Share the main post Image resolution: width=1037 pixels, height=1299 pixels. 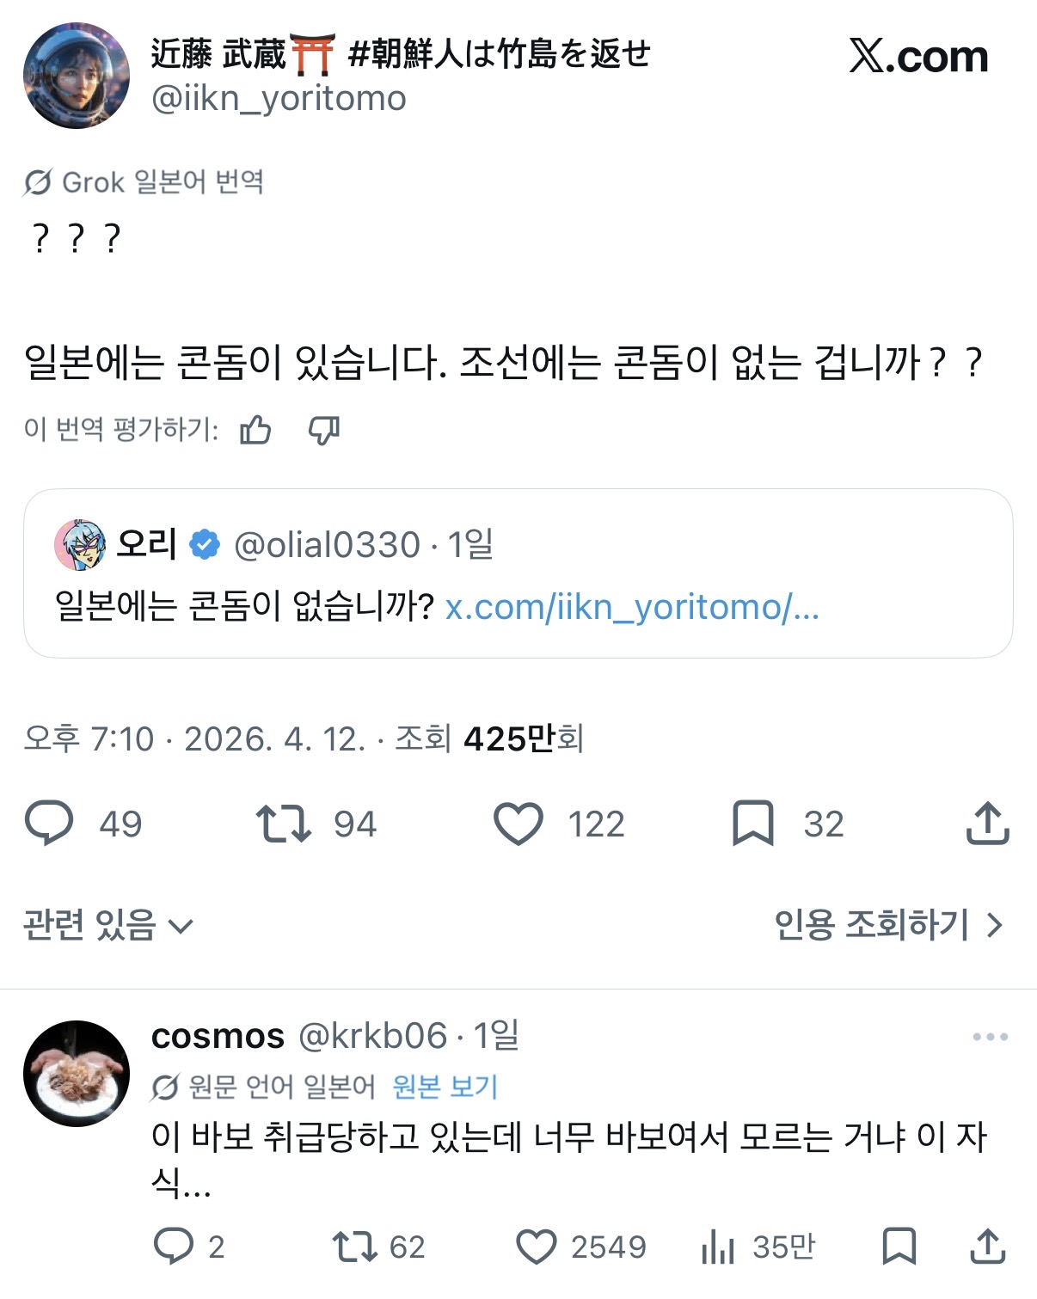(x=987, y=824)
